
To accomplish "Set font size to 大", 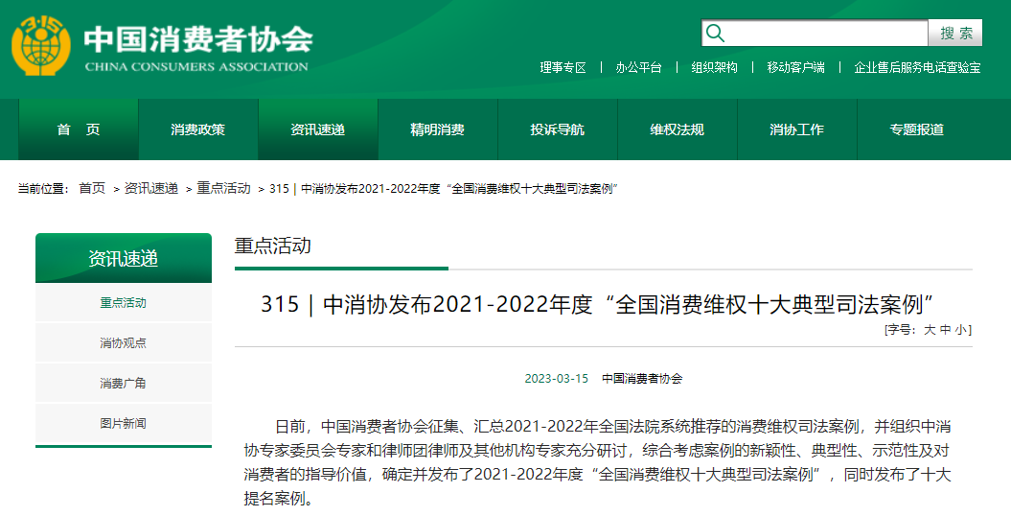I will [930, 330].
